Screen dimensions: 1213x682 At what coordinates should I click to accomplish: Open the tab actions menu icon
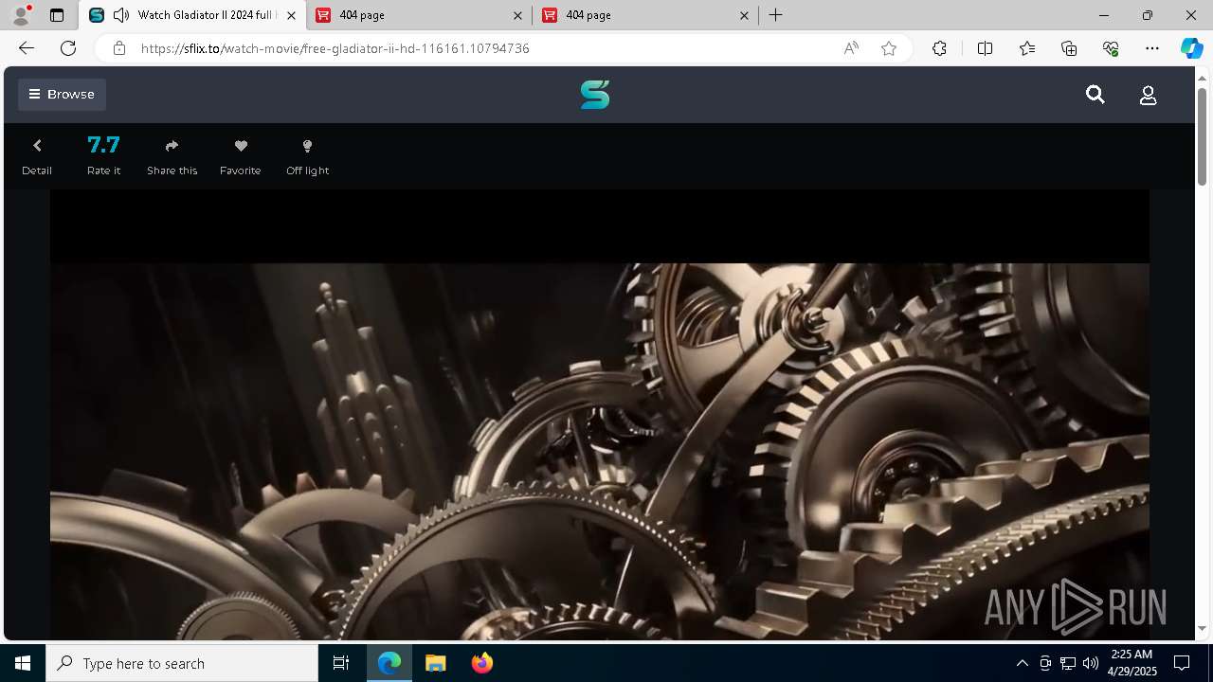click(57, 15)
